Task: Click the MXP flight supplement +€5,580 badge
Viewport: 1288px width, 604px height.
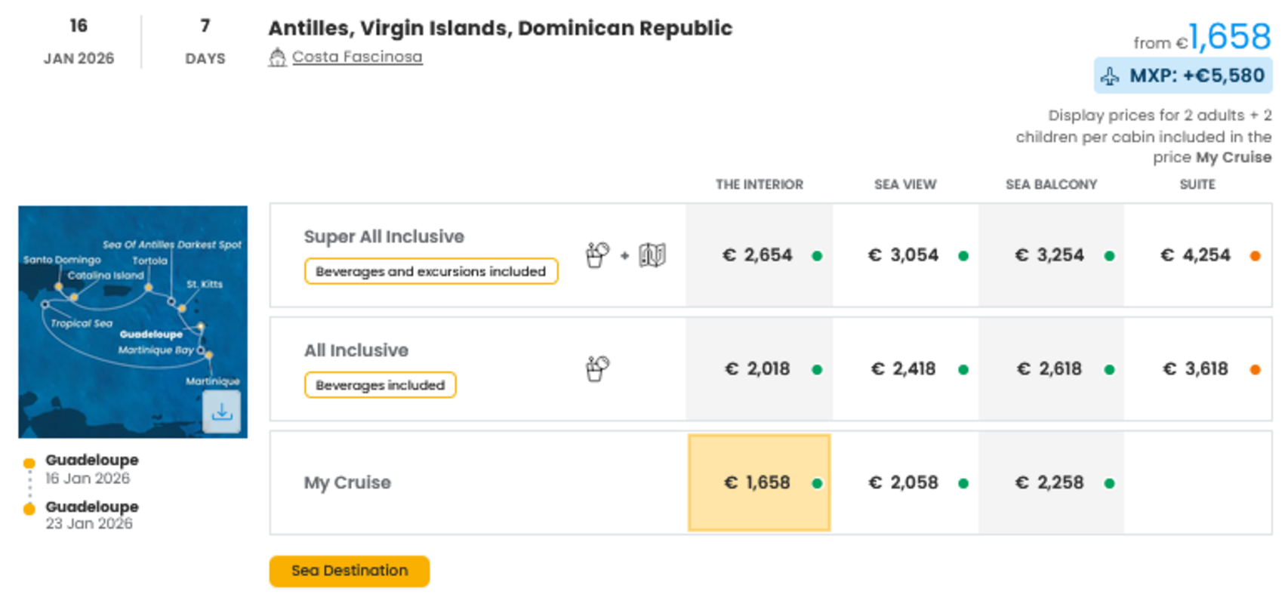Action: [1183, 76]
